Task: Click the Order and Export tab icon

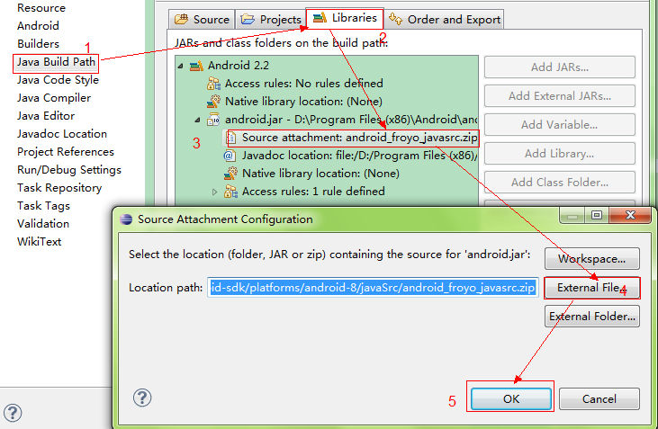Action: [x=395, y=19]
